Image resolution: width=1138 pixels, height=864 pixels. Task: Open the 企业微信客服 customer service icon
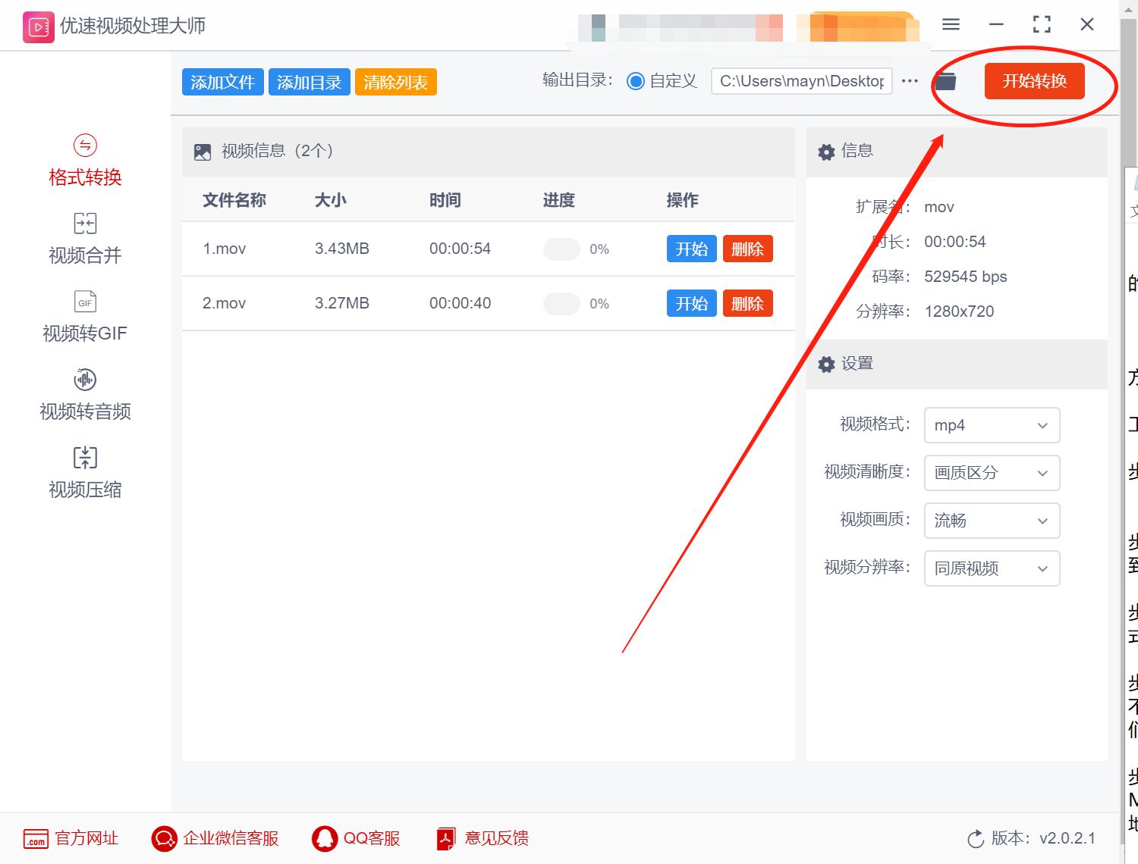pos(163,839)
